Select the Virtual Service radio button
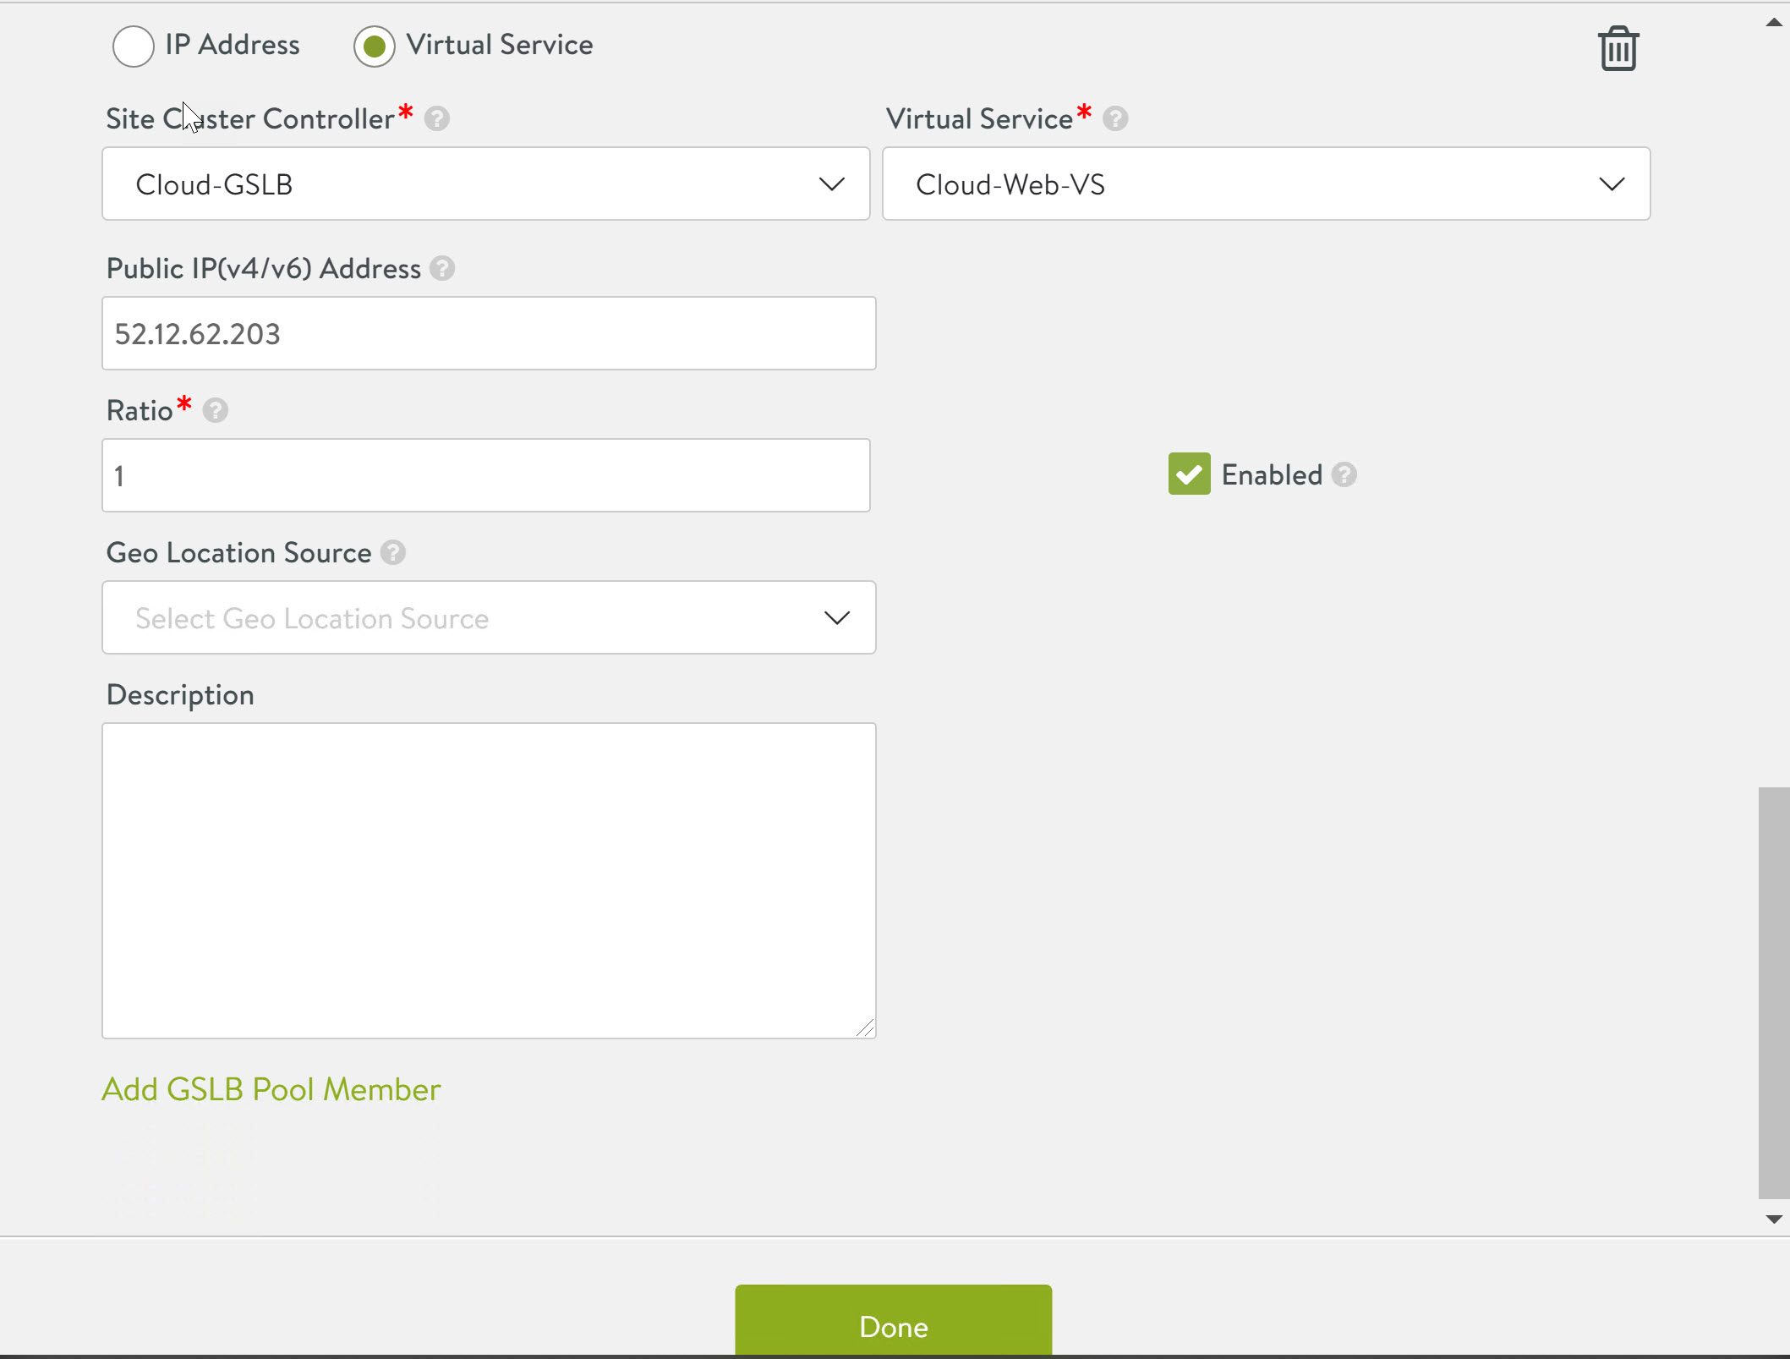1790x1359 pixels. tap(374, 46)
